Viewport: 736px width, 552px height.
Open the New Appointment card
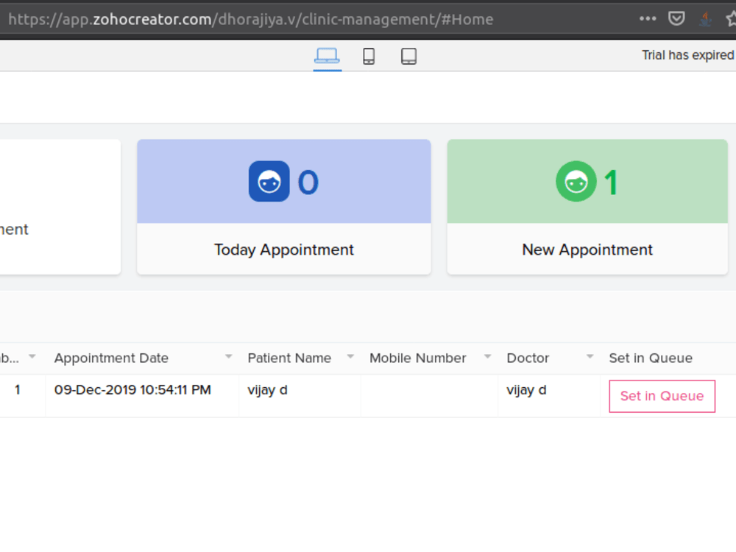click(x=587, y=207)
